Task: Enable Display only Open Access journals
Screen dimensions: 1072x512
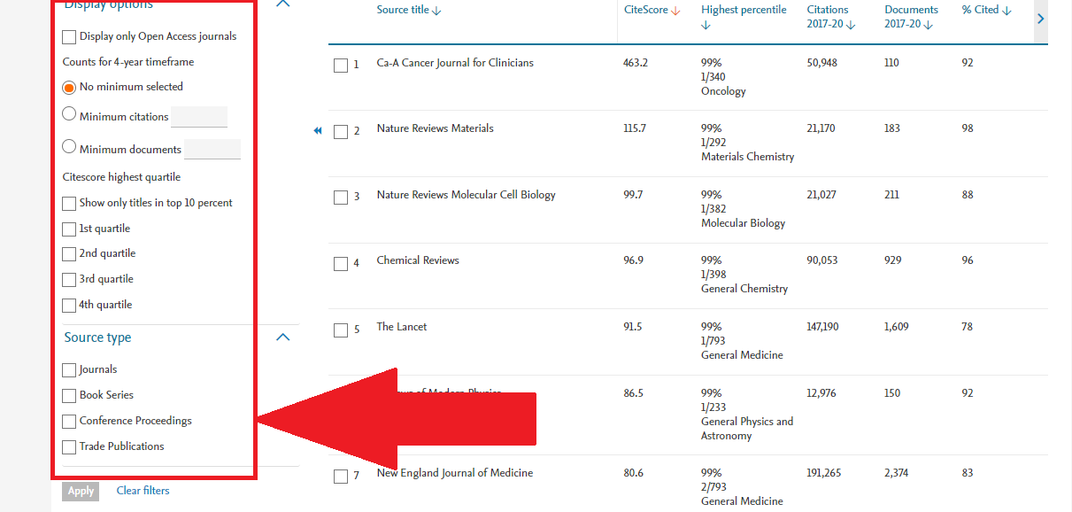Action: click(x=67, y=36)
